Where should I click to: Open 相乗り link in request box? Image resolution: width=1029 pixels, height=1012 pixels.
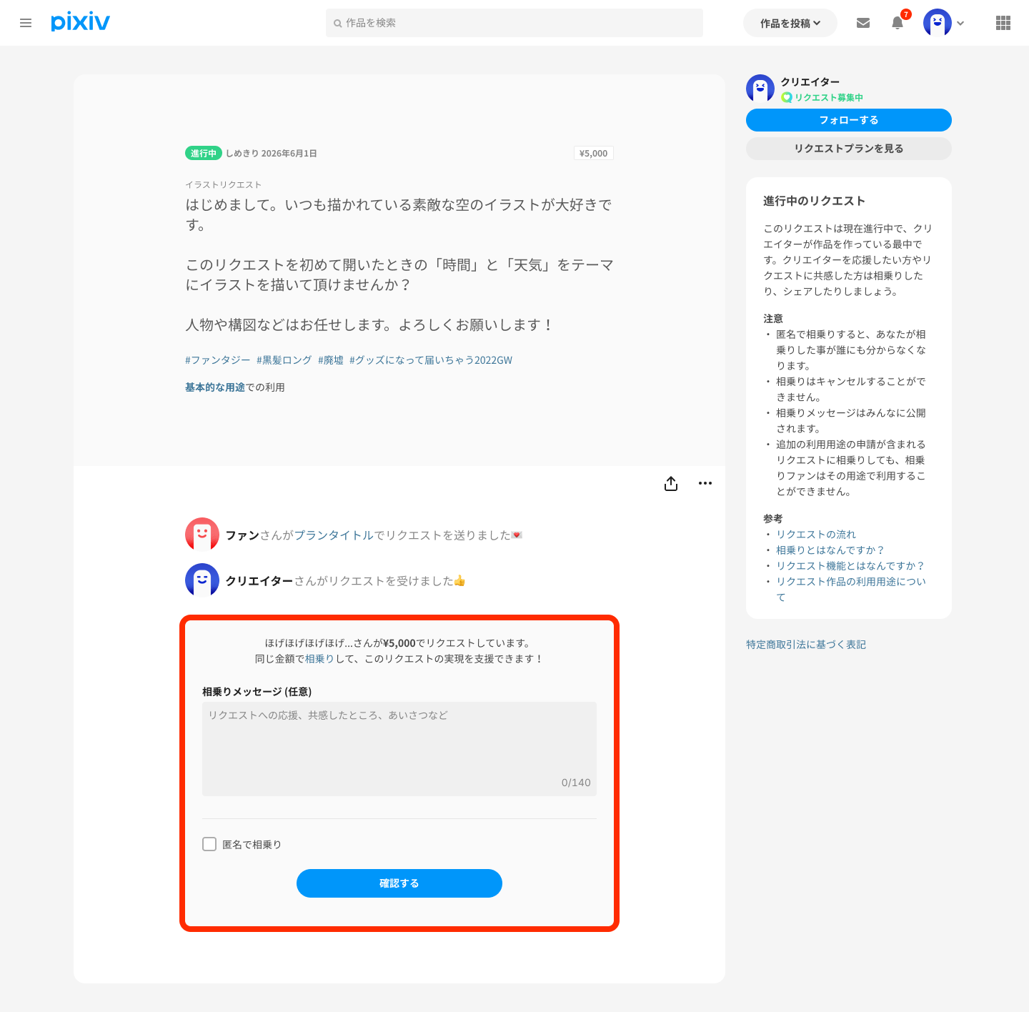point(320,659)
